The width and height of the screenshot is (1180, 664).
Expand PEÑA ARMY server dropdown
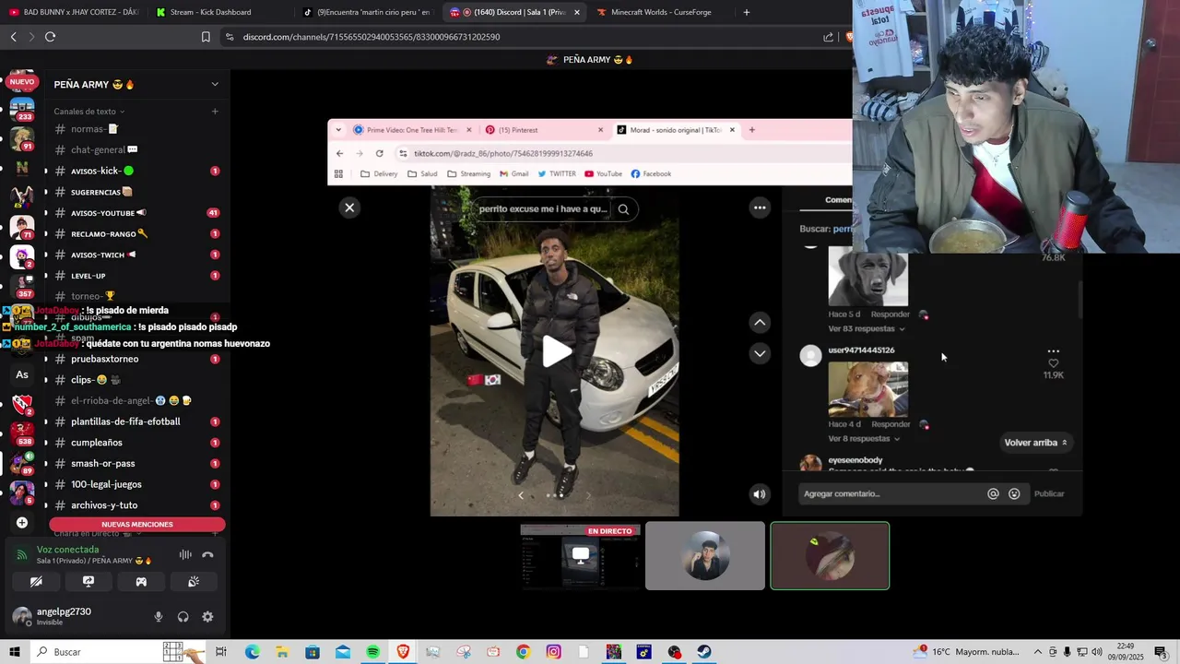215,84
